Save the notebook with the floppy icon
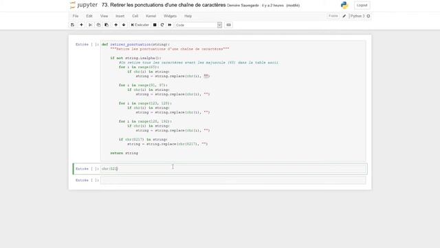Screen dimensions: 440x248 (x=72, y=25)
